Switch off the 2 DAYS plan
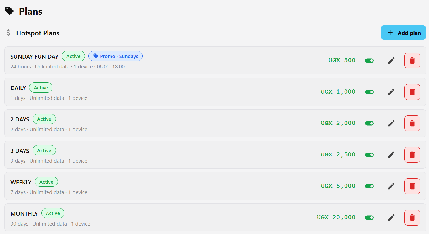Screen dimensions: 429x234 pos(369,123)
